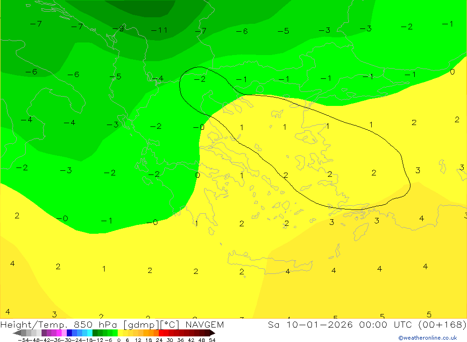Click the '42' label on color scale
Image resolution: width=467 pixels, height=342 pixels.
tap(191, 340)
